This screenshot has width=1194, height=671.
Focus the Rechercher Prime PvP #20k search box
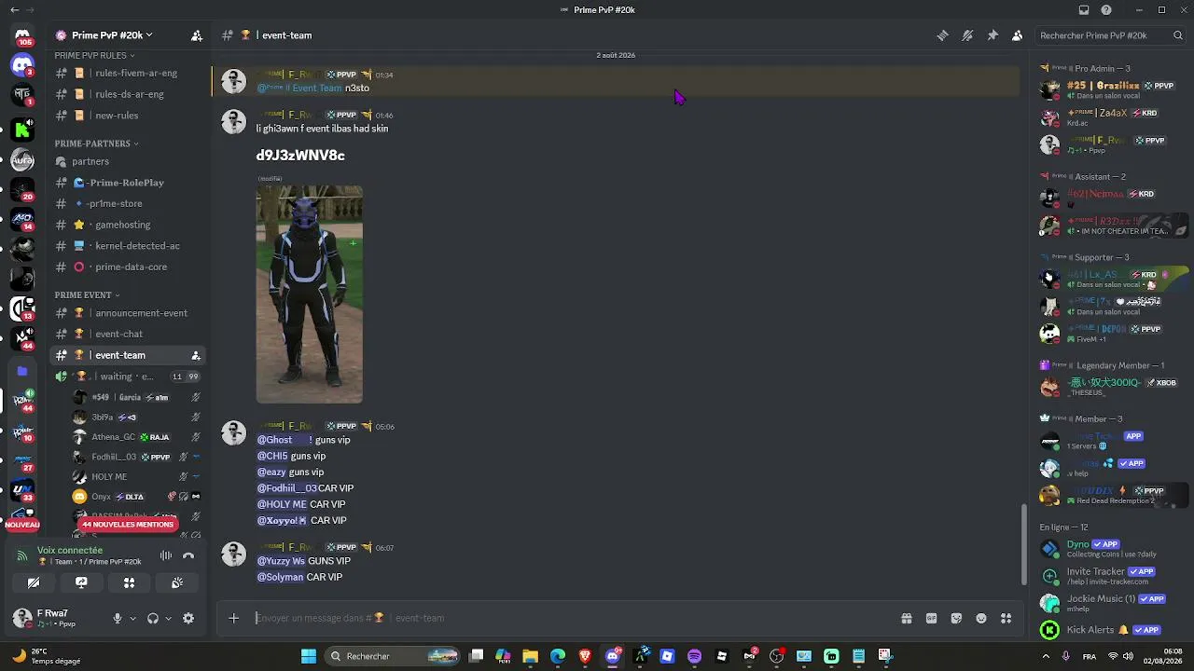pyautogui.click(x=1110, y=35)
